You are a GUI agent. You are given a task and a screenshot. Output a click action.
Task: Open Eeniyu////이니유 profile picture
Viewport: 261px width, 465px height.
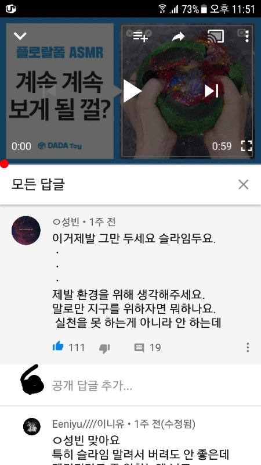[32, 427]
